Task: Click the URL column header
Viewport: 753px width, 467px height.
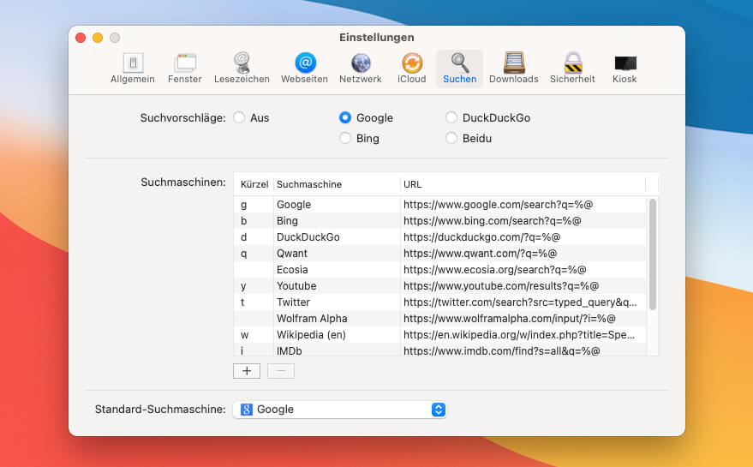Action: (x=523, y=184)
